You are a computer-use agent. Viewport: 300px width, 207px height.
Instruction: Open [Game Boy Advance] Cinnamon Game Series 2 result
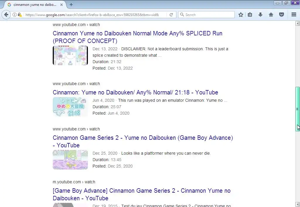point(142,194)
